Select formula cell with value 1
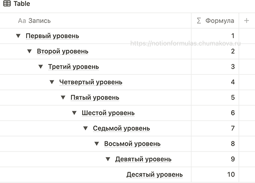Screen dimensions: 255x183 (215, 36)
